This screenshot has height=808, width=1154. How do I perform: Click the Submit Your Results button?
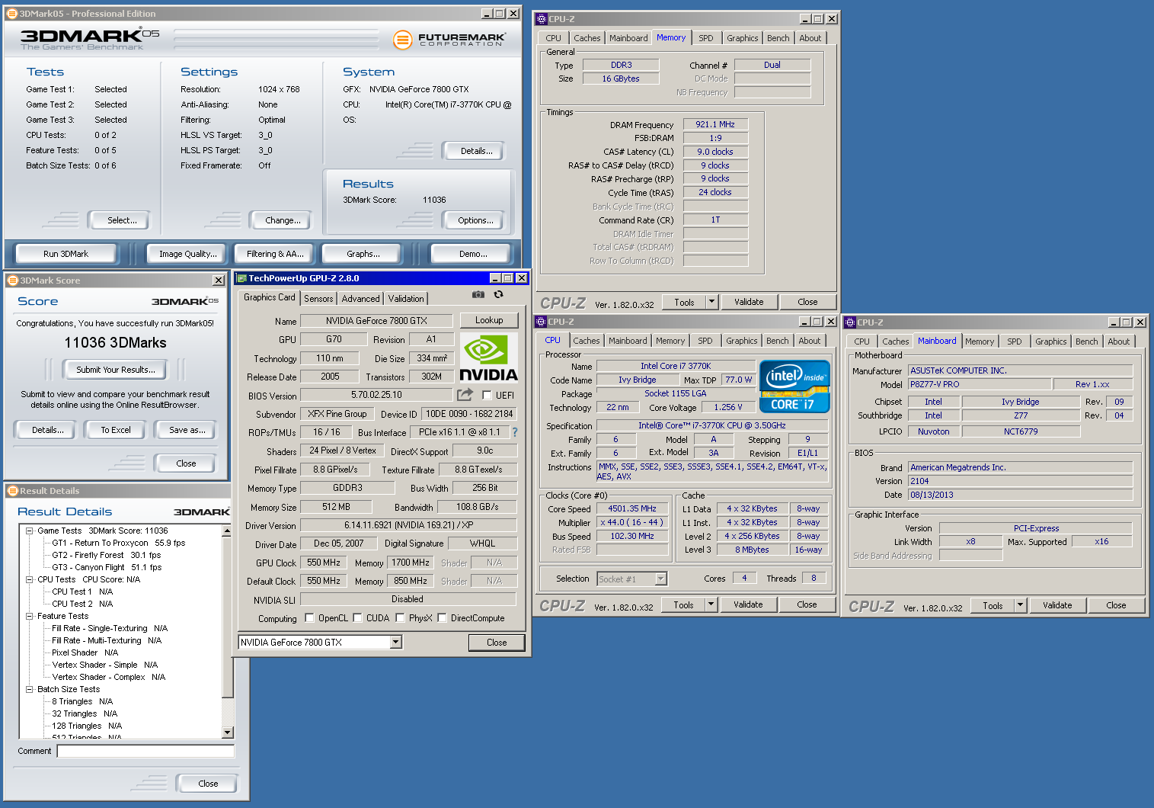(x=115, y=370)
